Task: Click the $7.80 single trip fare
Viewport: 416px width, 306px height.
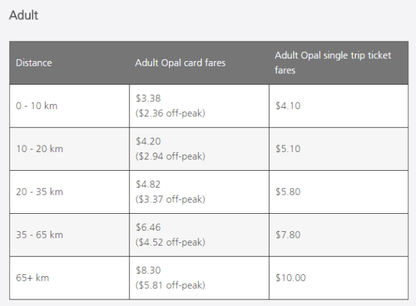Action: [288, 235]
